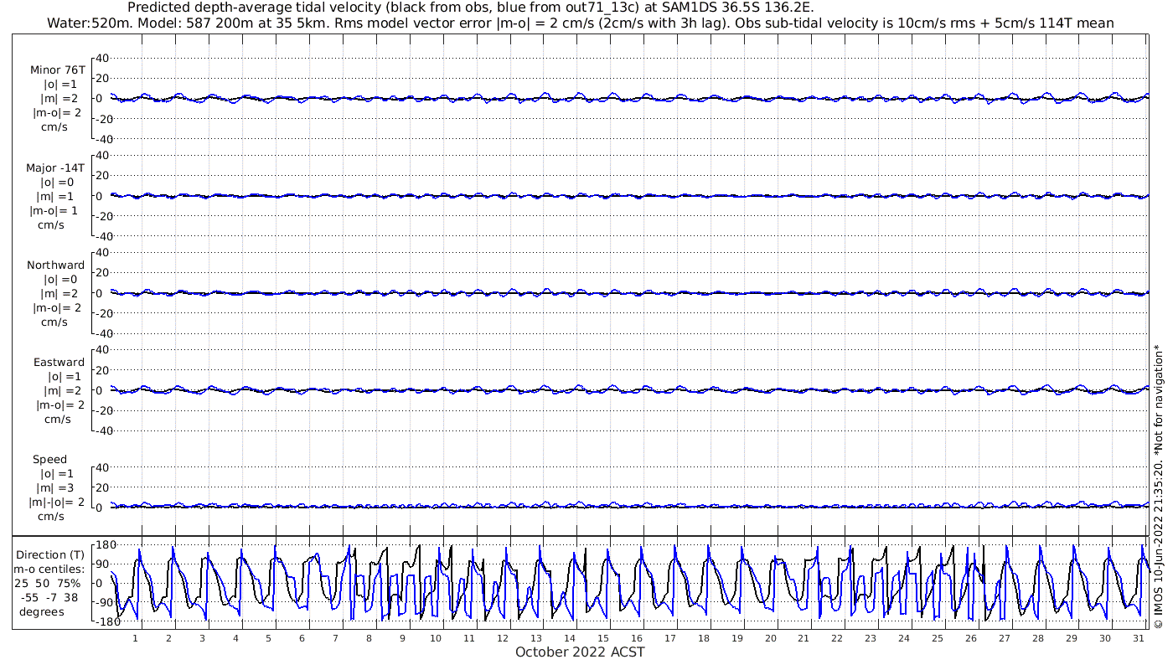Click day '10' on the date axis
Image resolution: width=1173 pixels, height=670 pixels.
436,638
